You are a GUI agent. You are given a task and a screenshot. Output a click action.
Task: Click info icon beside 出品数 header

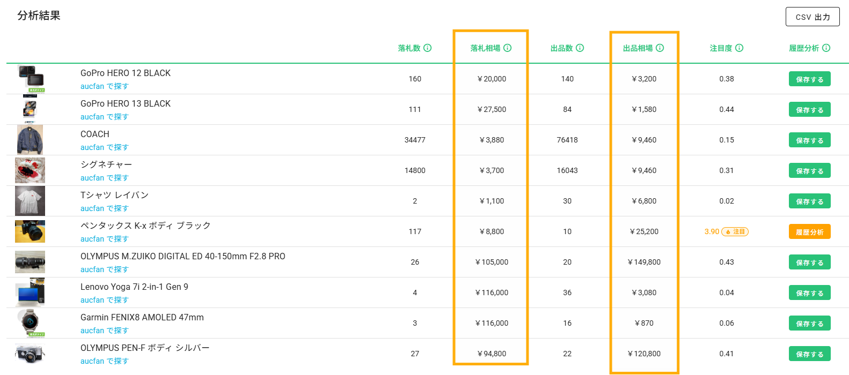pyautogui.click(x=580, y=48)
